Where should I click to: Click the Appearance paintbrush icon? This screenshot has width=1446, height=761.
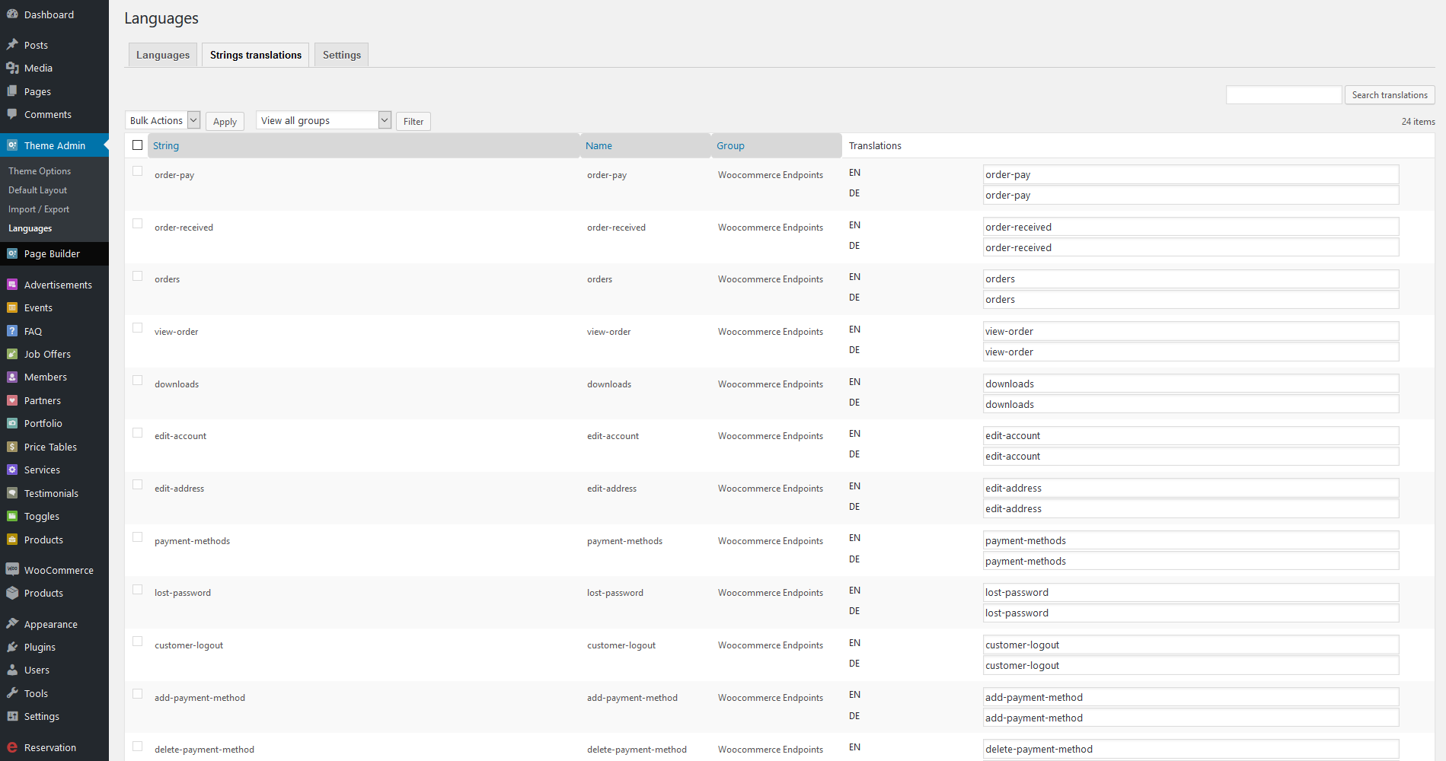tap(12, 624)
